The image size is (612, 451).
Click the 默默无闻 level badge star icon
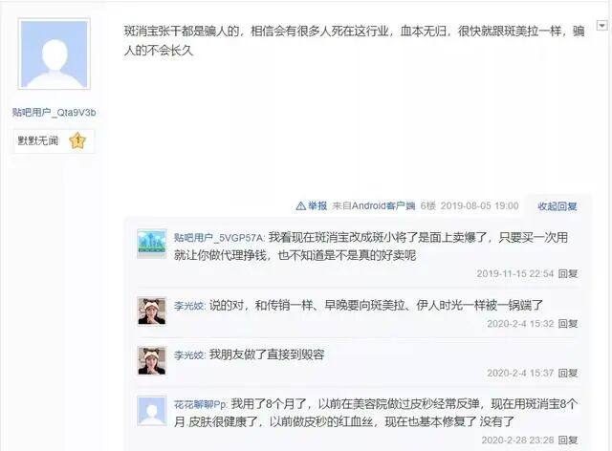(x=77, y=140)
